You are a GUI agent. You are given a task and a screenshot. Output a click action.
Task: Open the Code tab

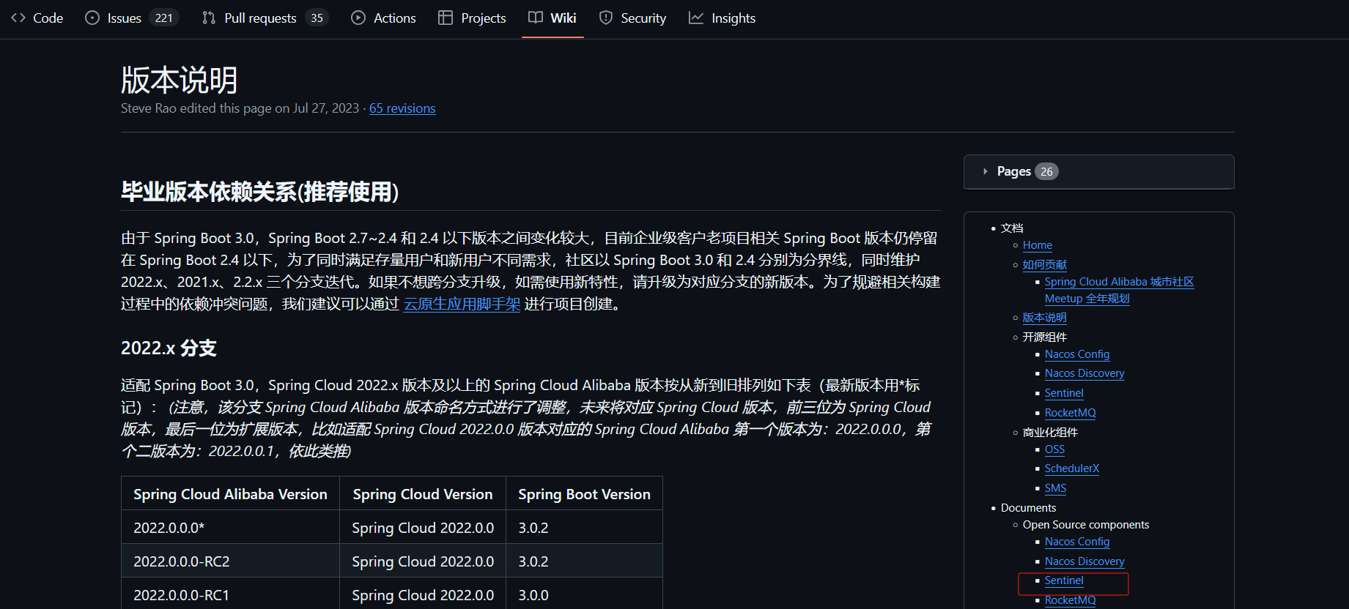point(37,18)
